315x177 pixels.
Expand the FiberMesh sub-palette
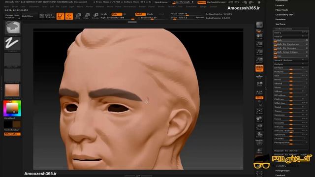tap(282, 10)
